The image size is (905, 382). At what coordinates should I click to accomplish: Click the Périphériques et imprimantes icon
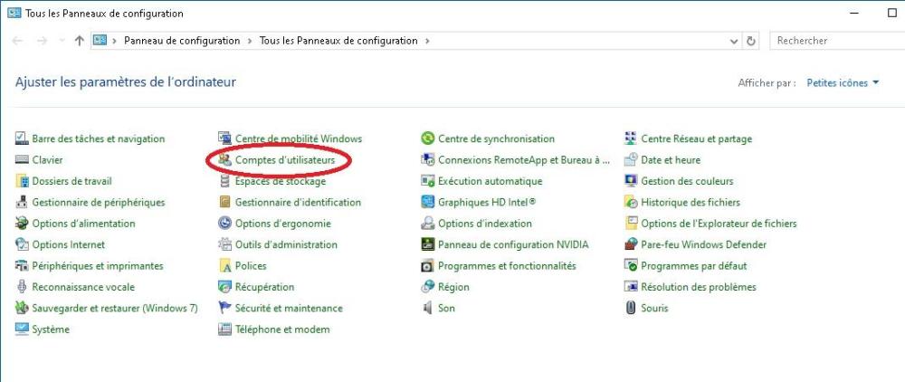click(22, 266)
